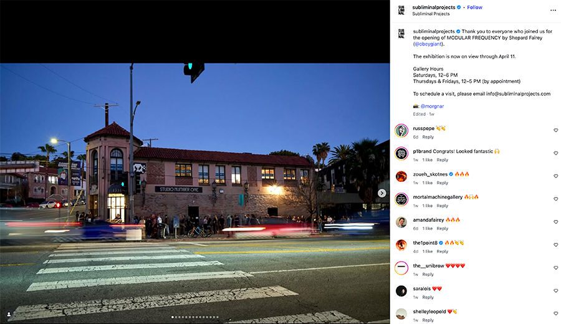Open the @obeygiant mention link
Viewport: 561px width, 324px height.
428,44
